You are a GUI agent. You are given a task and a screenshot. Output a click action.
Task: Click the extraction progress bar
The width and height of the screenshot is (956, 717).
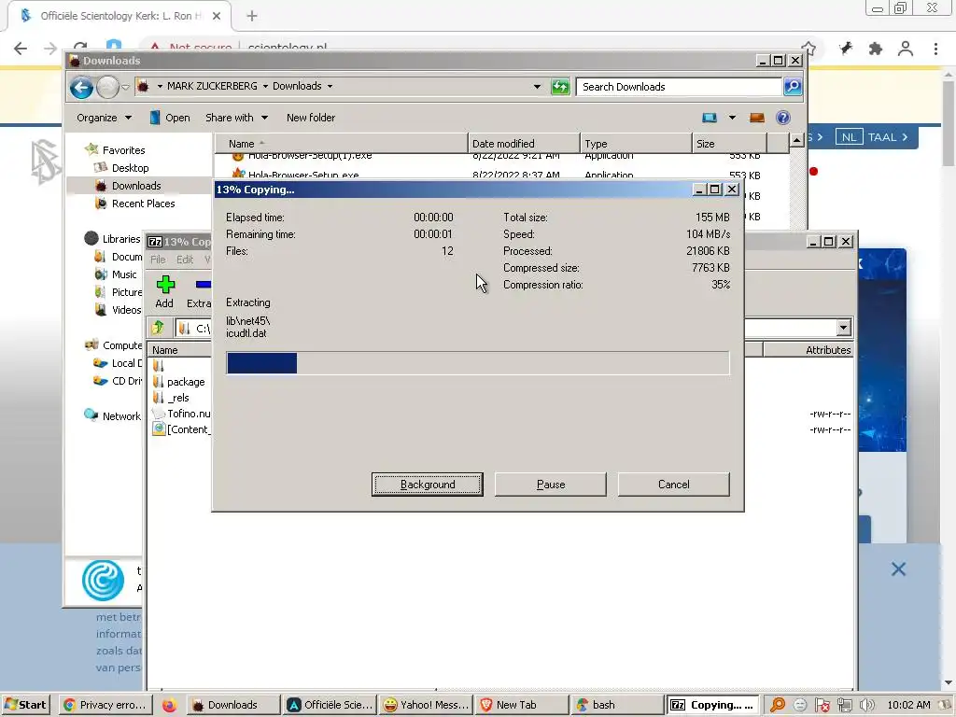tap(477, 363)
